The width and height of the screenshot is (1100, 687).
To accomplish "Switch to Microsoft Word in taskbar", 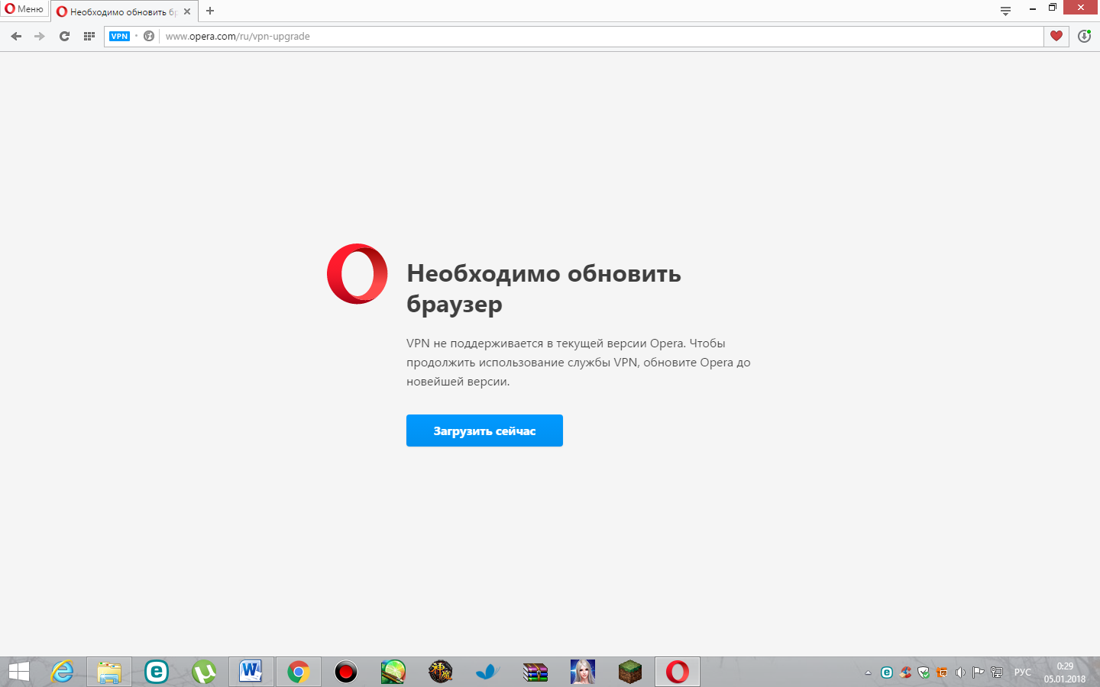I will (251, 672).
